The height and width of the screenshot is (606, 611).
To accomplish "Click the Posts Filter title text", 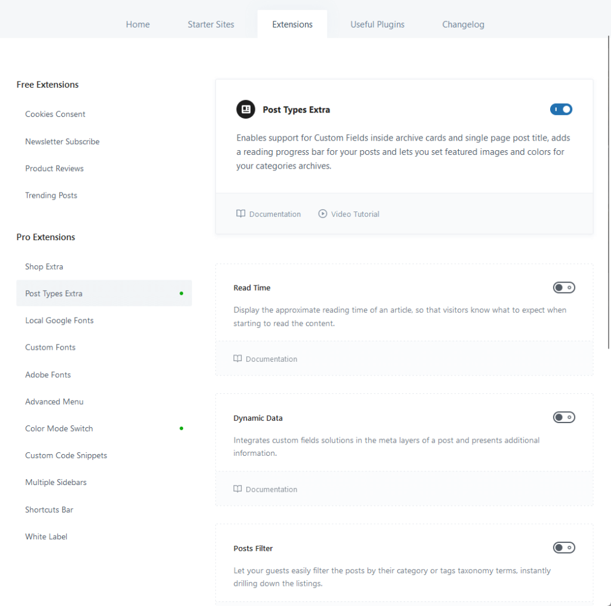I will (x=253, y=548).
